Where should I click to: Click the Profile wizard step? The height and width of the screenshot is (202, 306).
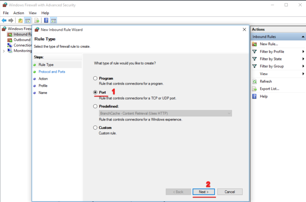click(x=43, y=86)
